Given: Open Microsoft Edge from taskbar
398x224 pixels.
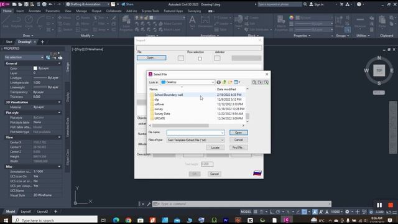Looking at the screenshot, I should point(116,220).
